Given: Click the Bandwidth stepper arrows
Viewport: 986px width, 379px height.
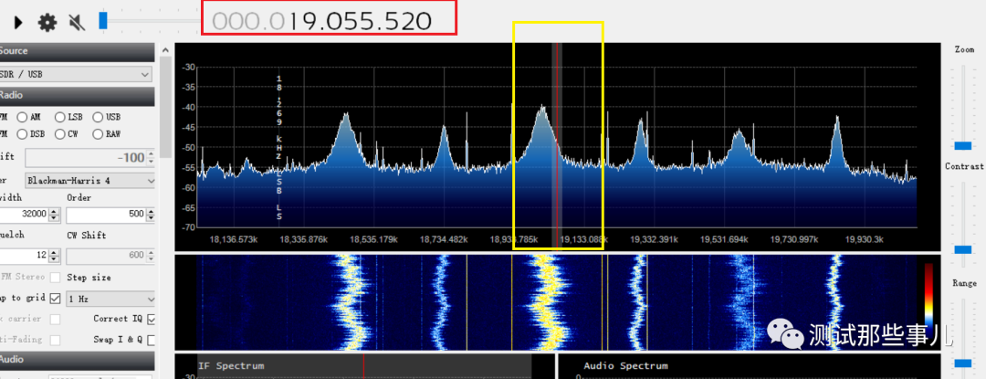Looking at the screenshot, I should 54,215.
